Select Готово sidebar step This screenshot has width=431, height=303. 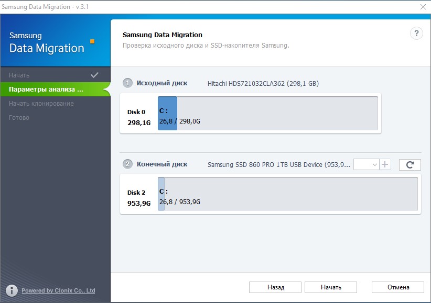tap(55, 117)
